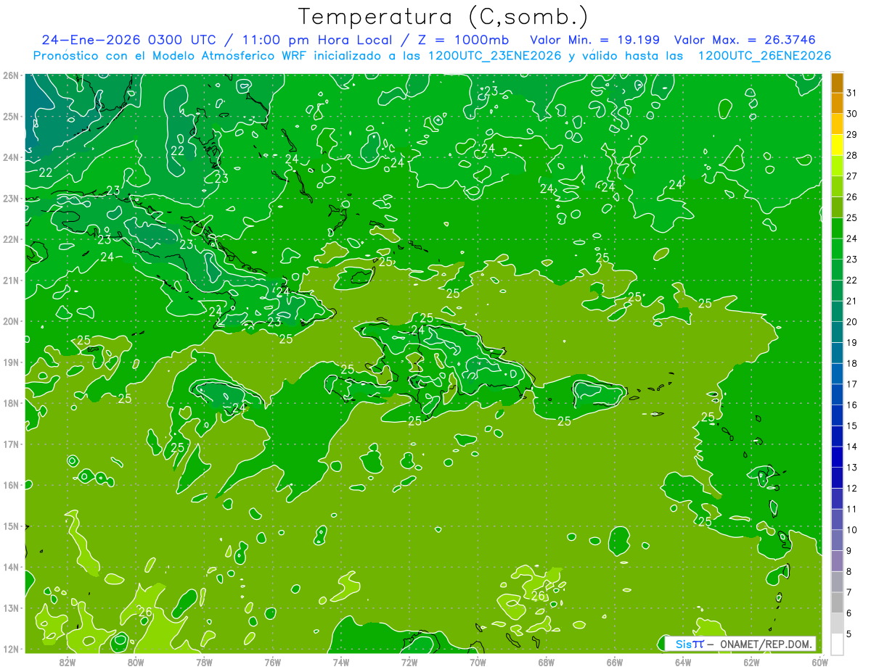Click the color scale label '29'
This screenshot has width=871, height=672.
[852, 135]
